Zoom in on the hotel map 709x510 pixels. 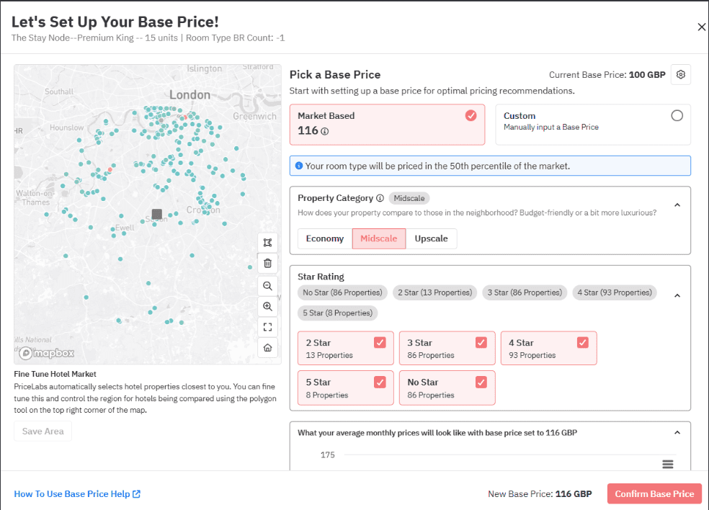tap(267, 306)
